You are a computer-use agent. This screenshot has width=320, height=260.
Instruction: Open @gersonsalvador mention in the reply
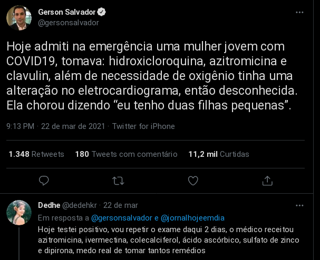point(121,217)
